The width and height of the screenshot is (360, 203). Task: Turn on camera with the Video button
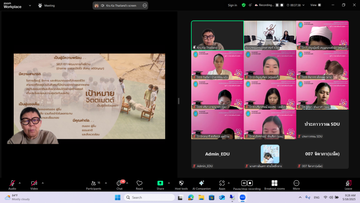[34, 184]
